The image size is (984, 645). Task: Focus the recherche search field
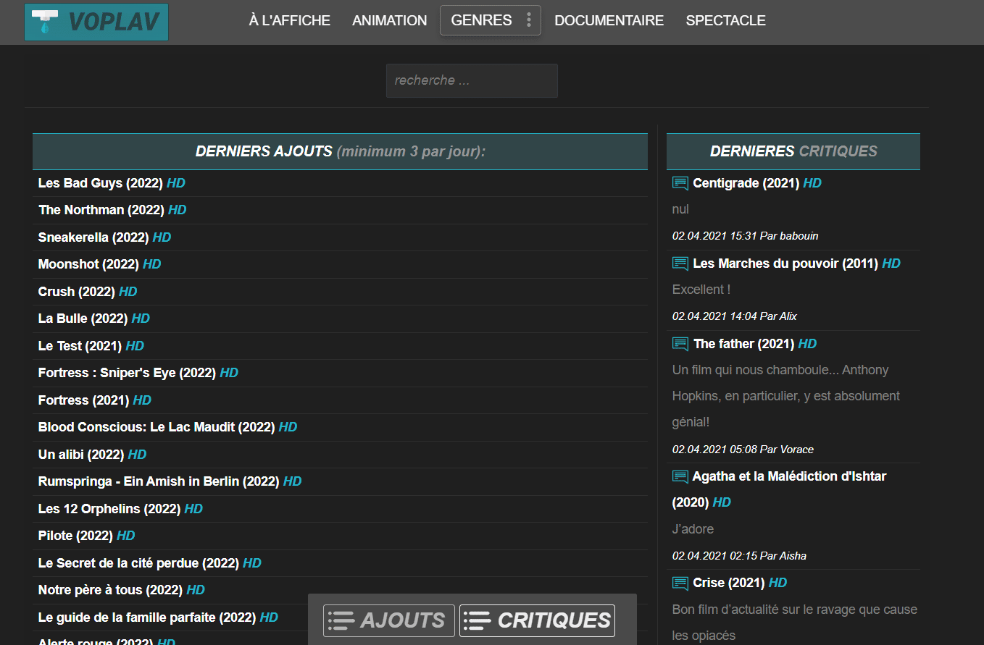click(x=472, y=80)
